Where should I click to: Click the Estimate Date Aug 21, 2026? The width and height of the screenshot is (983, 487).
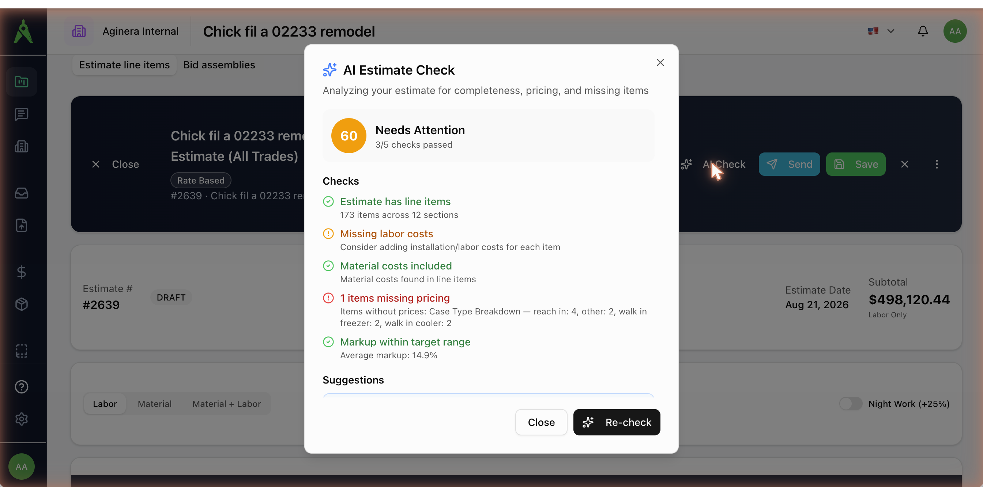coord(817,304)
